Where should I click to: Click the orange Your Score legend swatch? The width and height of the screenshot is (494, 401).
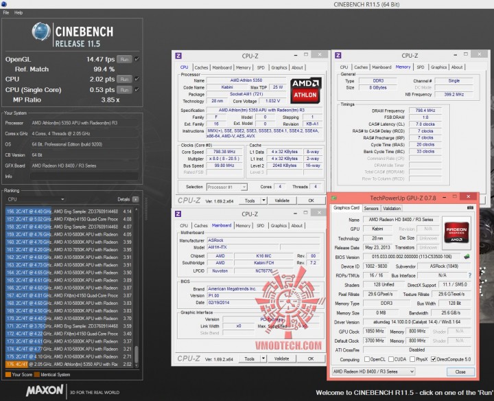coord(8,374)
